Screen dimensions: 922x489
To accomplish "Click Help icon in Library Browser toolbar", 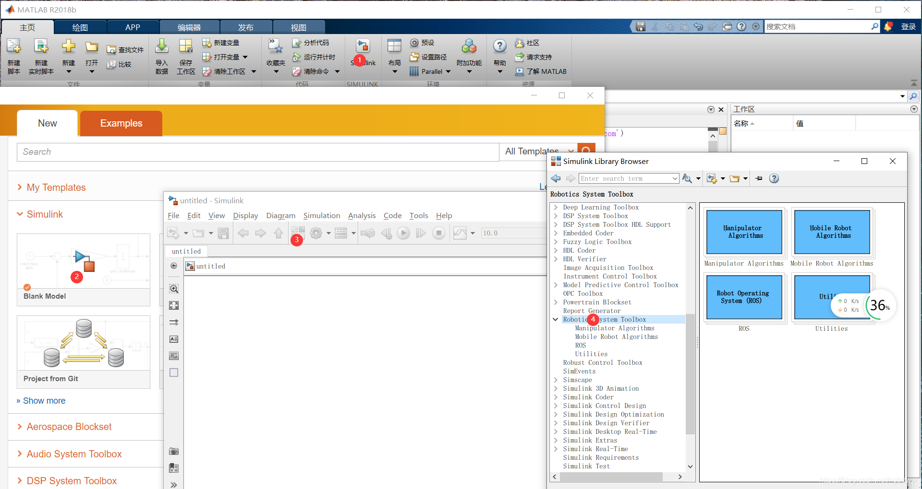I will pyautogui.click(x=774, y=178).
